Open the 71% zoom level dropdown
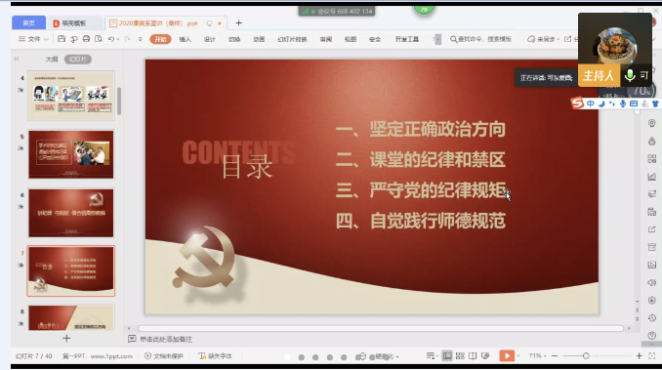 [x=537, y=356]
